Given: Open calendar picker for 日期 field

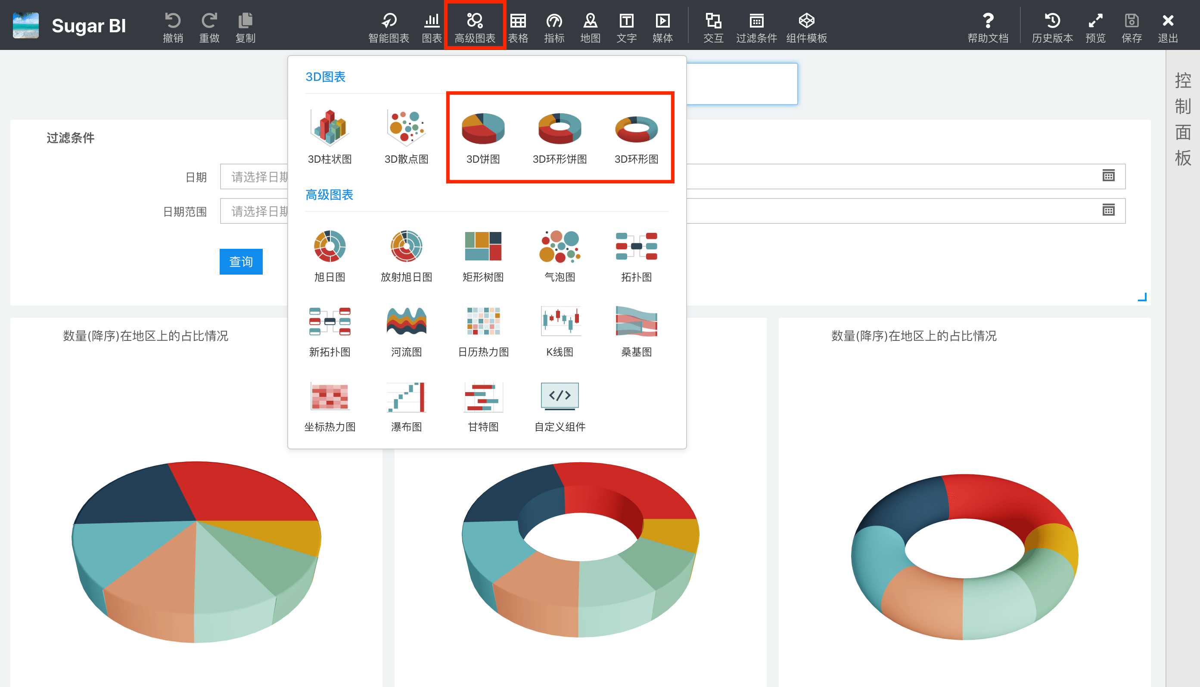Looking at the screenshot, I should pos(1108,176).
